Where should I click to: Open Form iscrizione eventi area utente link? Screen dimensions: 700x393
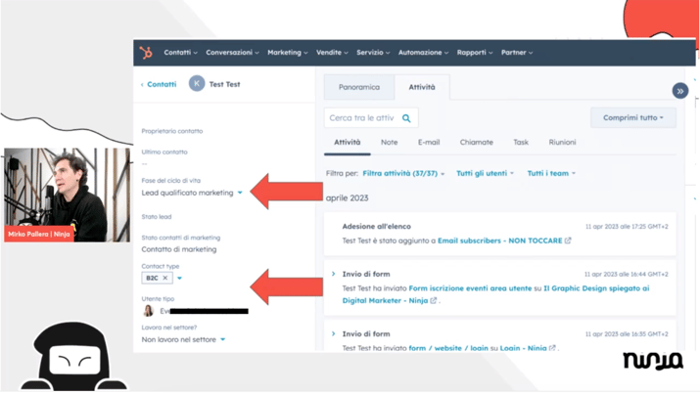pos(470,288)
